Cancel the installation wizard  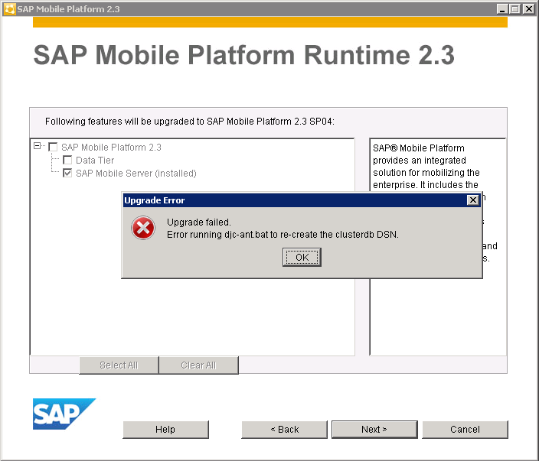tap(465, 430)
